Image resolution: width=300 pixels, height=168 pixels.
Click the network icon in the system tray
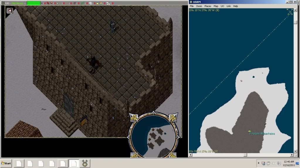click(x=279, y=163)
